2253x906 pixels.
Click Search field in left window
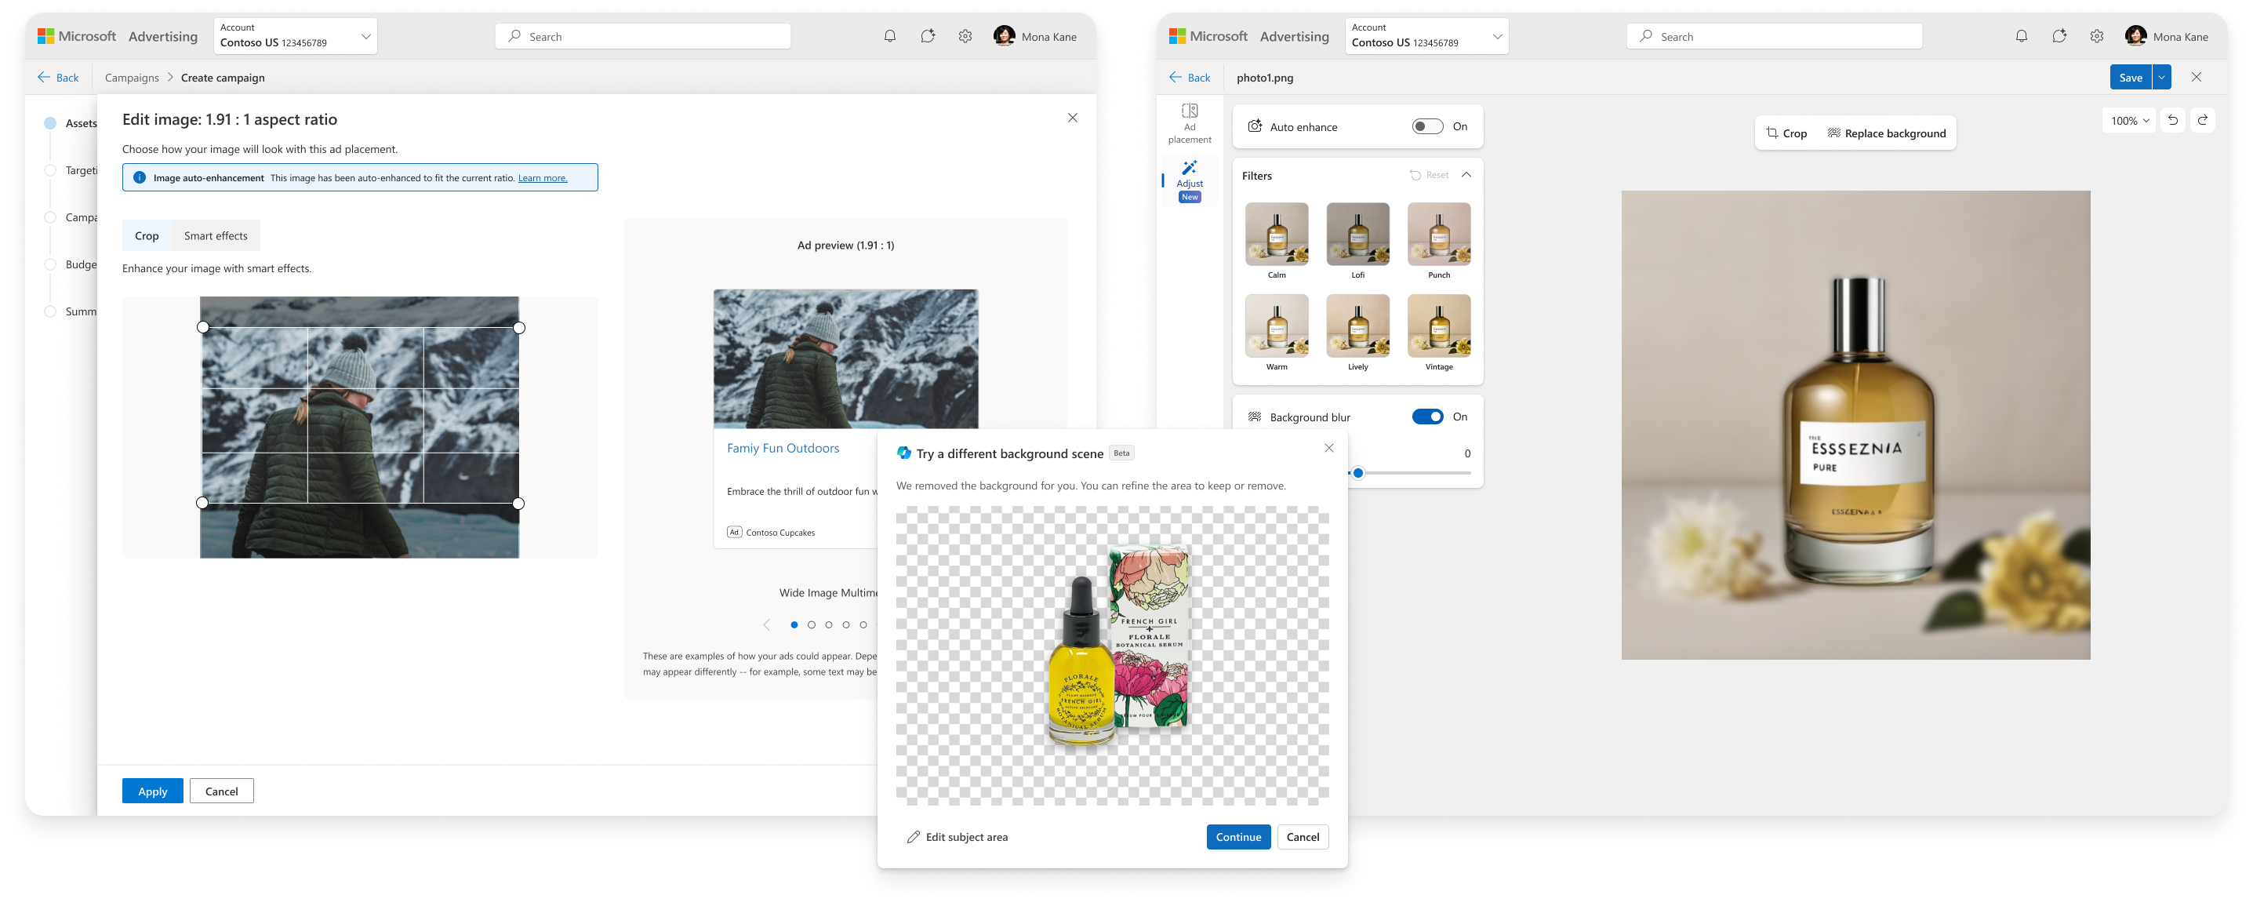pyautogui.click(x=643, y=37)
